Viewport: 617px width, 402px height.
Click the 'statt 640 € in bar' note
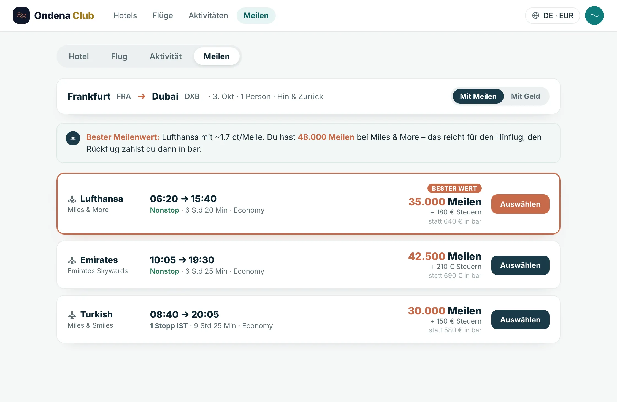click(x=455, y=221)
